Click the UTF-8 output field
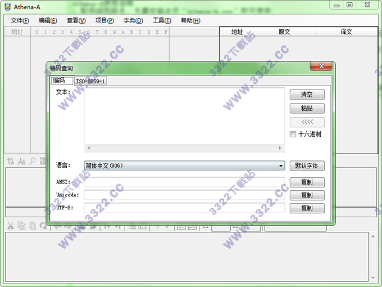This screenshot has height=287, width=382. coord(184,208)
